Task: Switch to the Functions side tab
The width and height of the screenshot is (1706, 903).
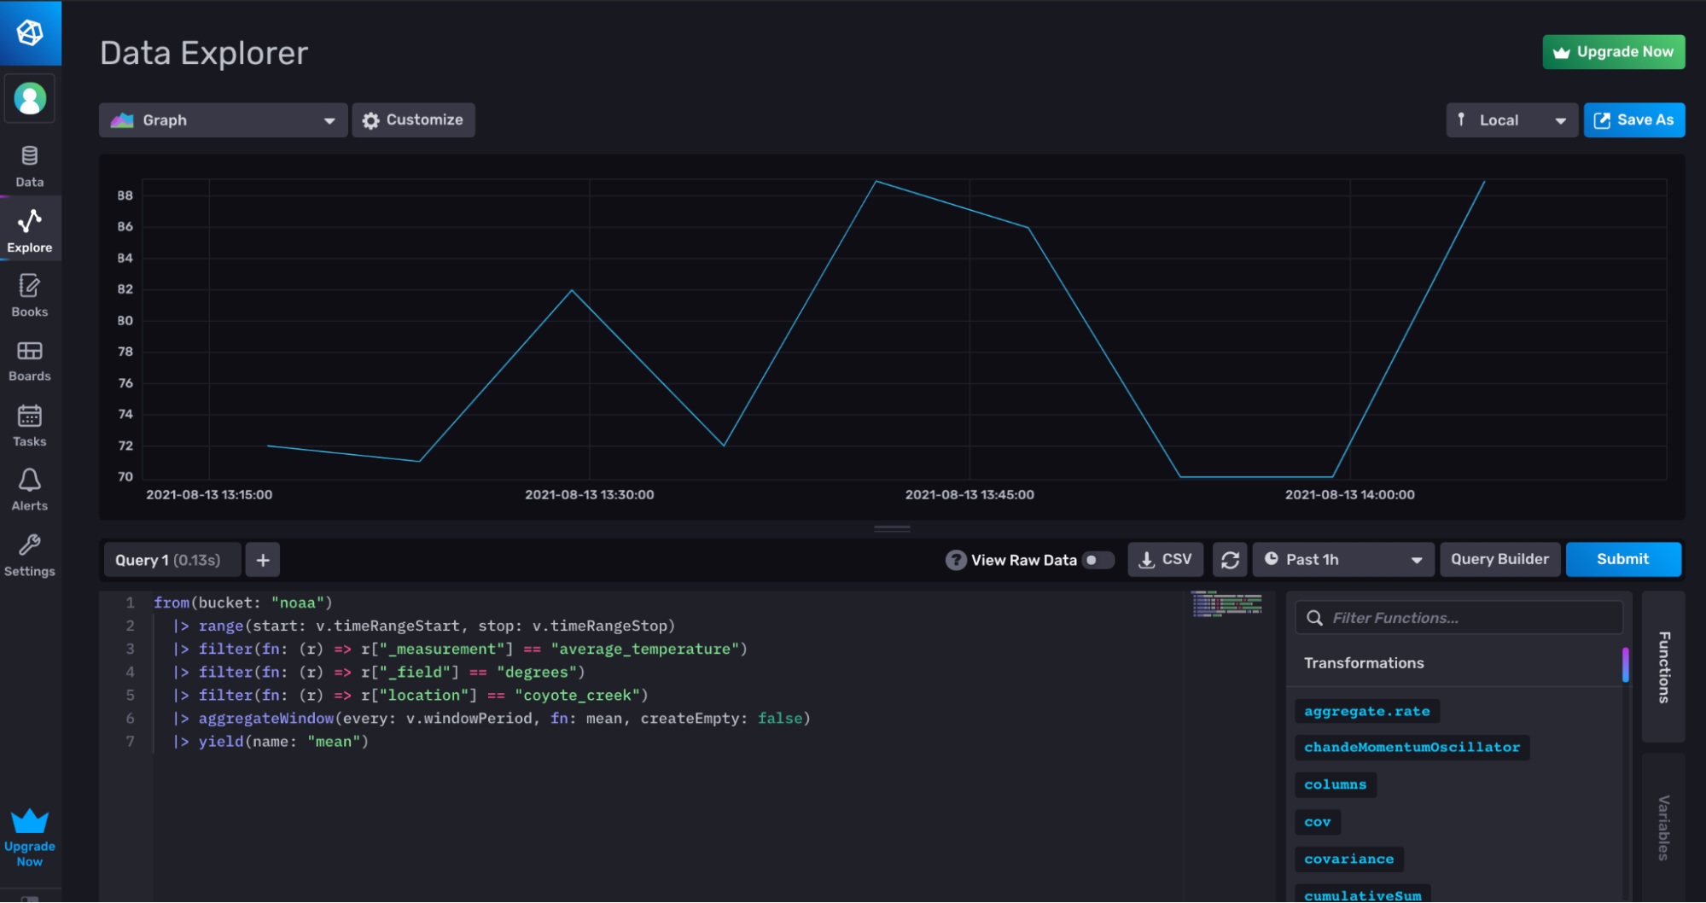Action: [1663, 667]
